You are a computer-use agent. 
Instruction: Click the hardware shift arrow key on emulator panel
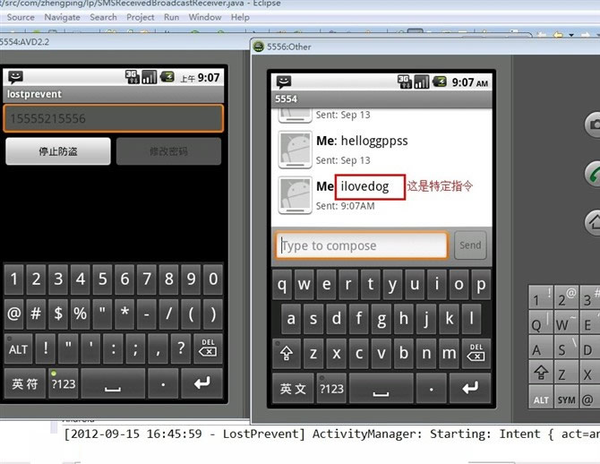541,373
